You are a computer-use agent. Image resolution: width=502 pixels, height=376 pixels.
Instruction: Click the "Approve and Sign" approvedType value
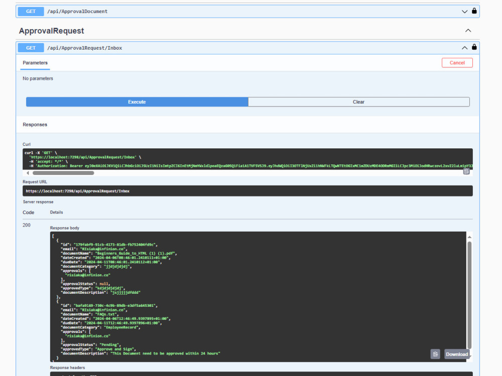click(x=115, y=349)
